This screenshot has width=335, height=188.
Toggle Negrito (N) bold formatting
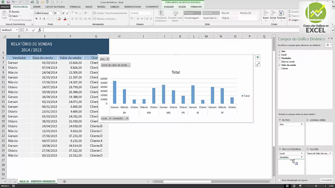click(36, 19)
